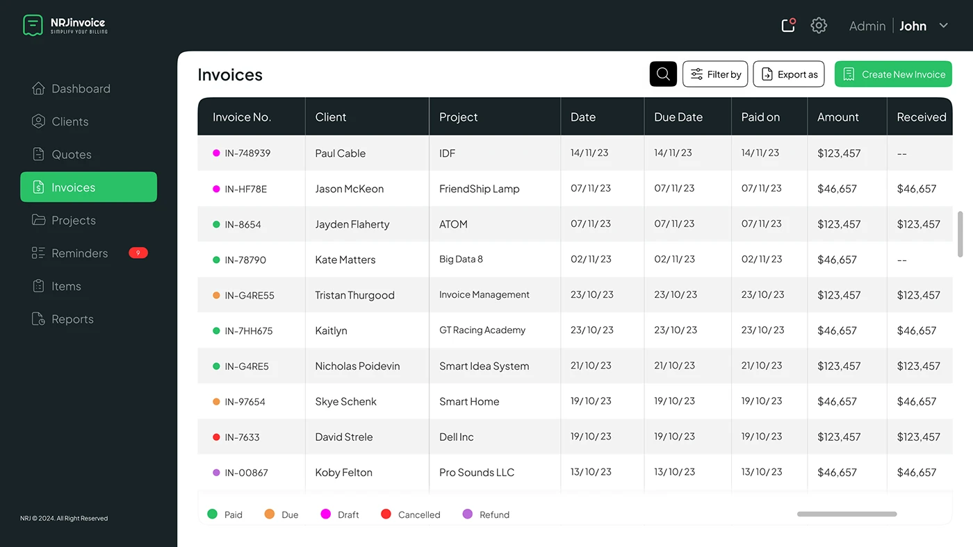Click the vertical scrollbar thumb

(x=960, y=234)
